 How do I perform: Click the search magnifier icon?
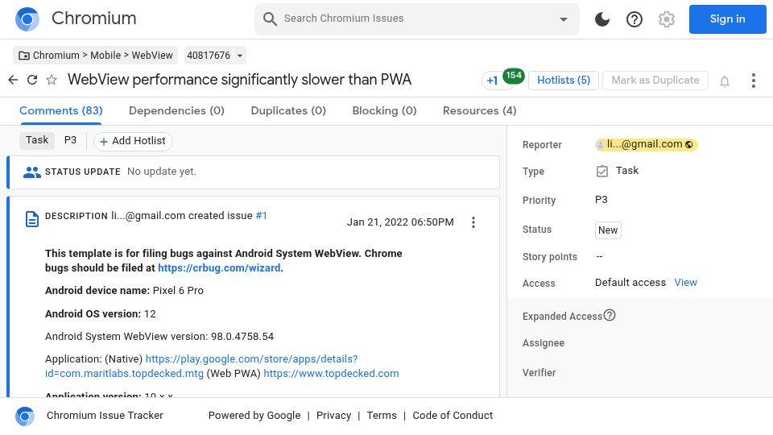coord(270,19)
